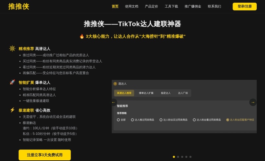Click the 智能扩展 爆单达人 heading
The width and height of the screenshot is (265, 161).
34,82
